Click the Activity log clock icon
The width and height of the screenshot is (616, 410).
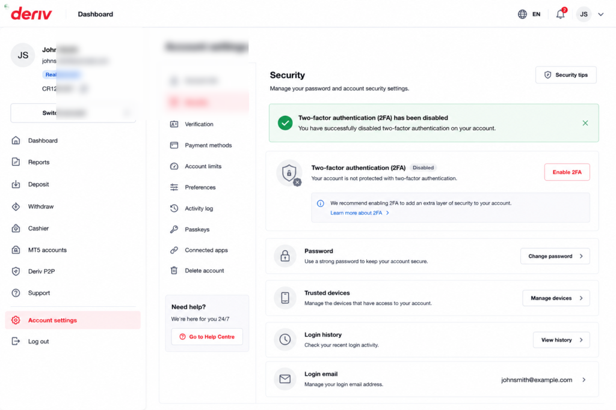174,208
